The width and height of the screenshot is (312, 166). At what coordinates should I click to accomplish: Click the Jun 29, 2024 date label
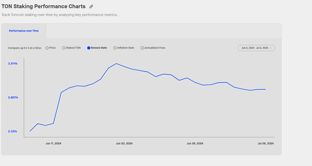[x=195, y=143]
